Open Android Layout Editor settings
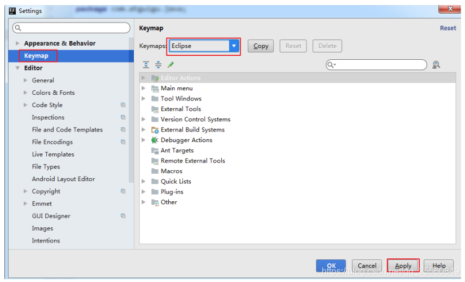This screenshot has height=282, width=465. pyautogui.click(x=63, y=179)
